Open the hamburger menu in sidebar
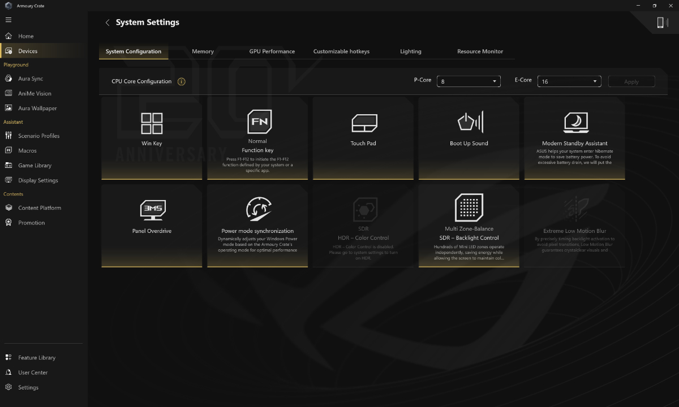The width and height of the screenshot is (679, 407). (x=8, y=20)
